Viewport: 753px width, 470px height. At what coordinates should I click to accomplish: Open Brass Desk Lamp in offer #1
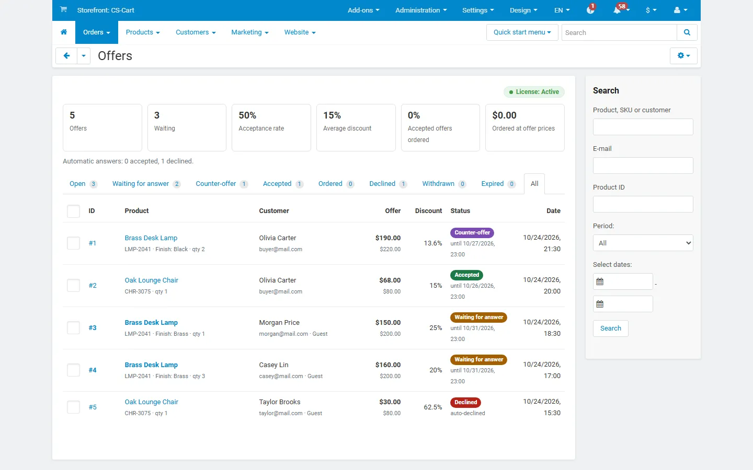[x=151, y=238]
